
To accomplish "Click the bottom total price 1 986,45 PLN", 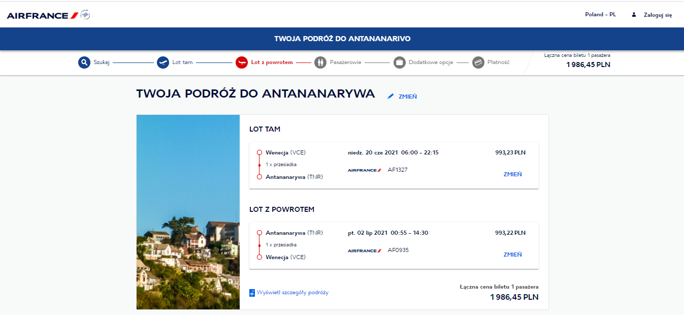I will pos(514,297).
